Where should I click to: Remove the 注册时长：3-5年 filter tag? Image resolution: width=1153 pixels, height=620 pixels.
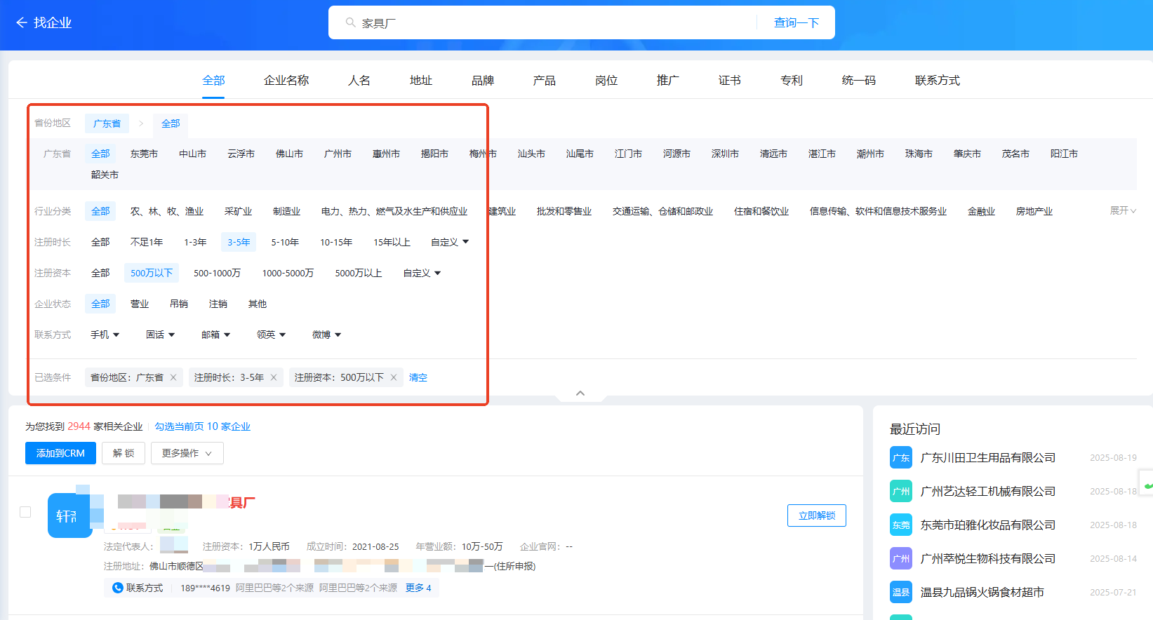274,377
